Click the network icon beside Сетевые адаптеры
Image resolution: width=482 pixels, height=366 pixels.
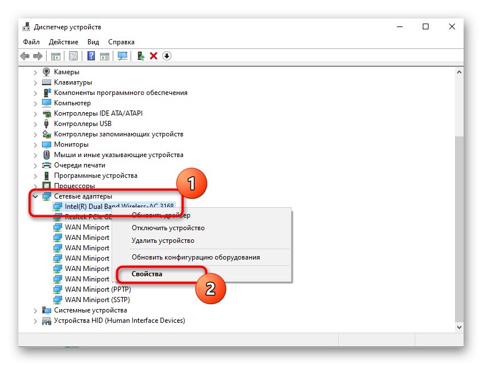(47, 196)
